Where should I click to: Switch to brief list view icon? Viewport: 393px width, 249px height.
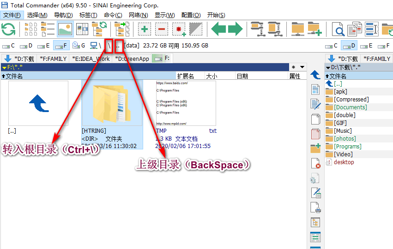pyautogui.click(x=31, y=29)
